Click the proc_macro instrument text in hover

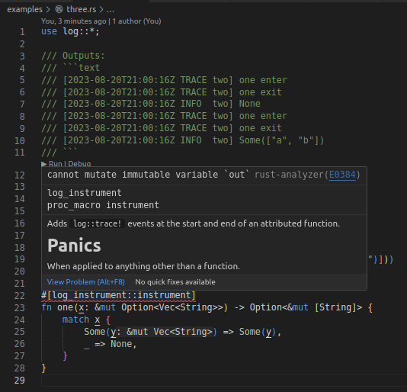103,205
